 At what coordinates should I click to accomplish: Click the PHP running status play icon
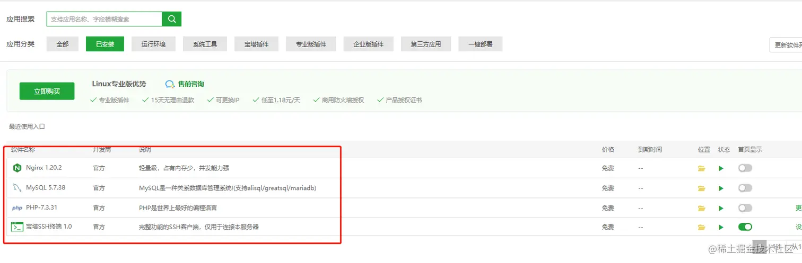click(721, 208)
